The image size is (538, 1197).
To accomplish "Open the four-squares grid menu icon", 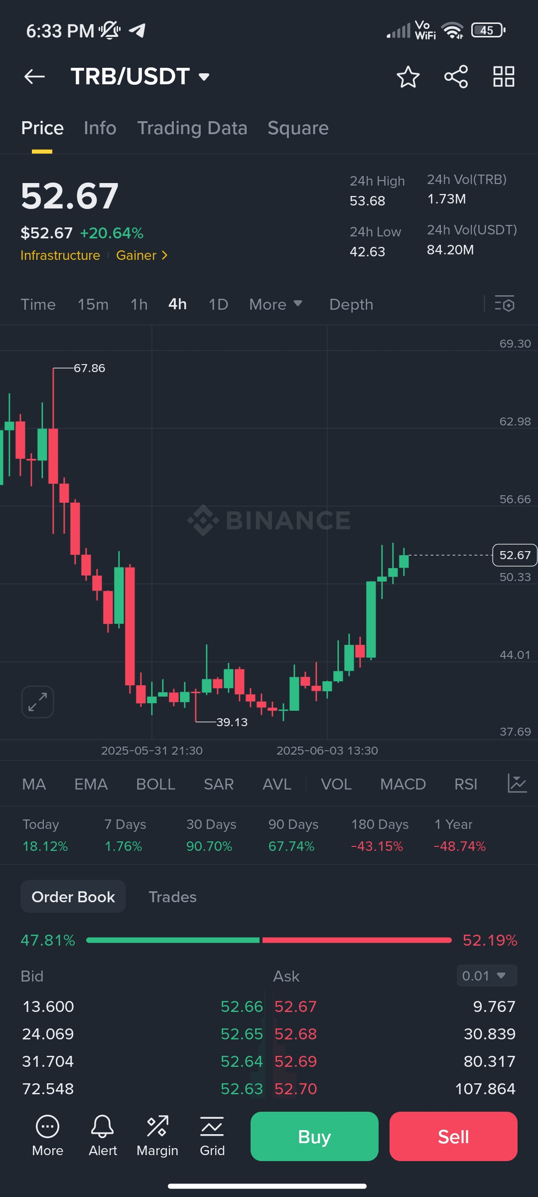I will [504, 77].
